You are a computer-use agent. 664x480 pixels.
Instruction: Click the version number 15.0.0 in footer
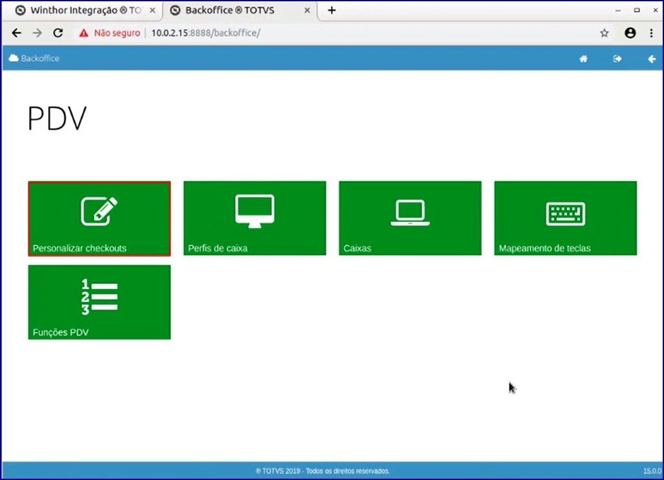(x=652, y=471)
